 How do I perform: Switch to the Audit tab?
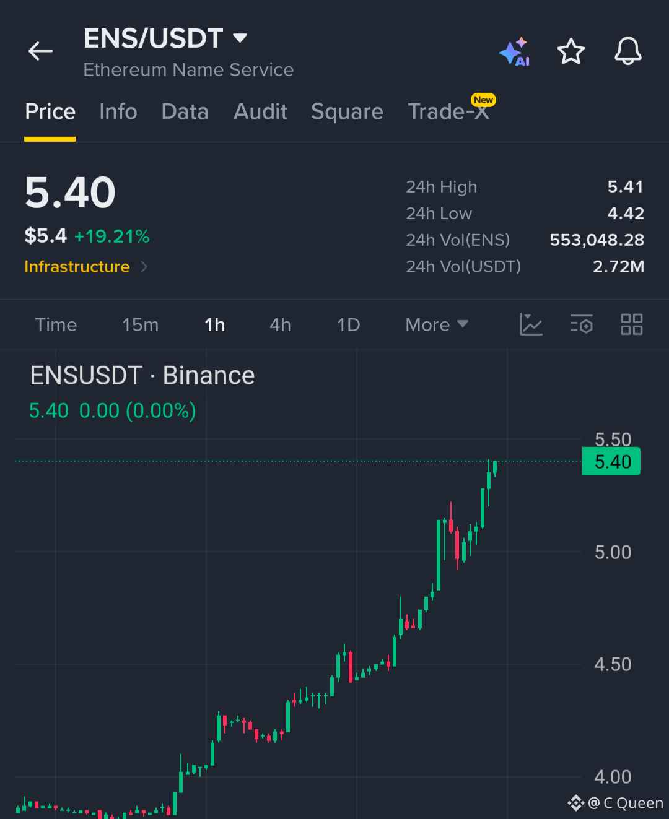(261, 112)
